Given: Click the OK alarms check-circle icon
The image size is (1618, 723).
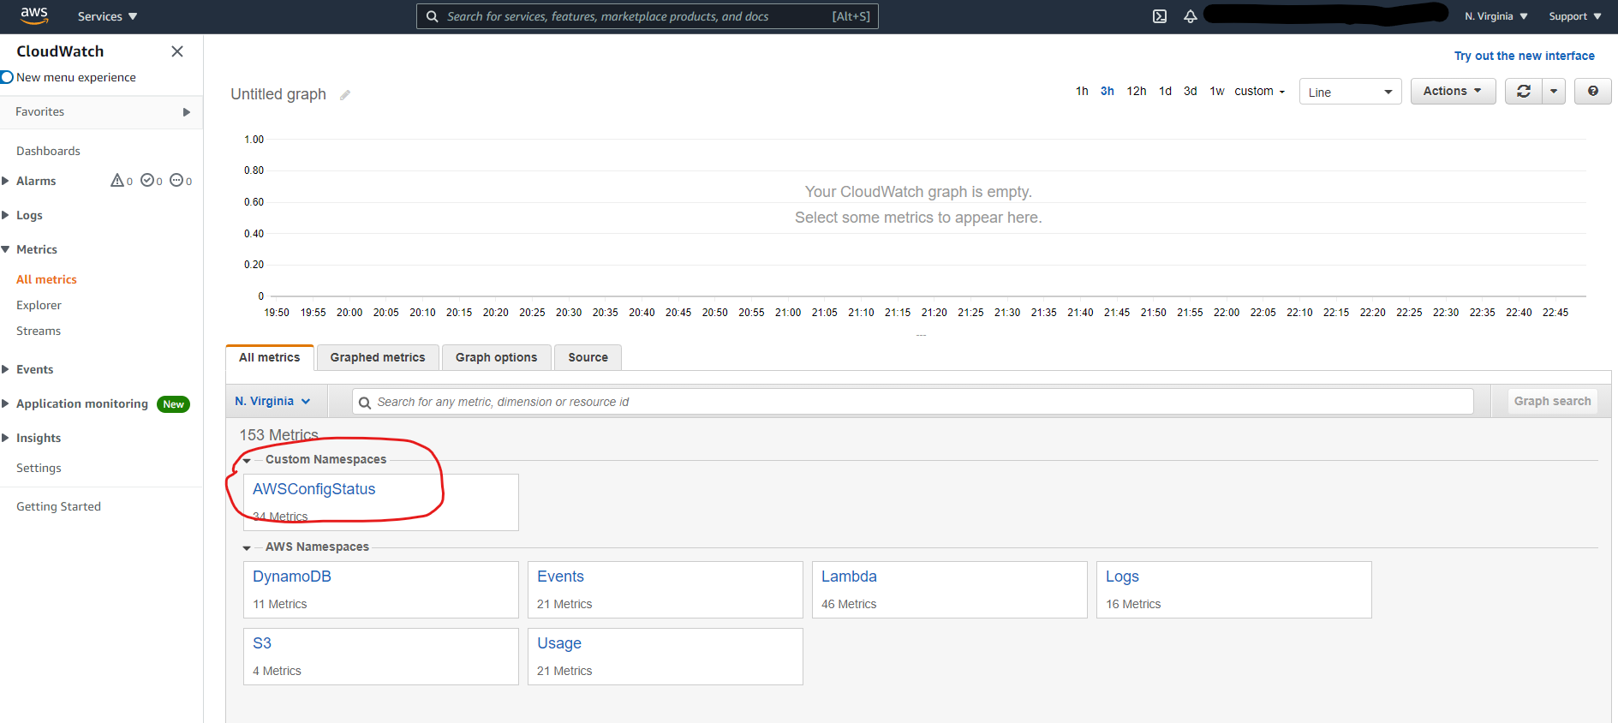Looking at the screenshot, I should (147, 180).
